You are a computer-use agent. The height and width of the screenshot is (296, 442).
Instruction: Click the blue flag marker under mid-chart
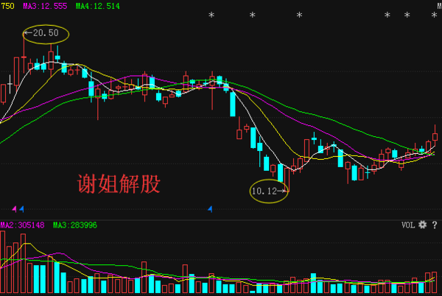click(210, 209)
